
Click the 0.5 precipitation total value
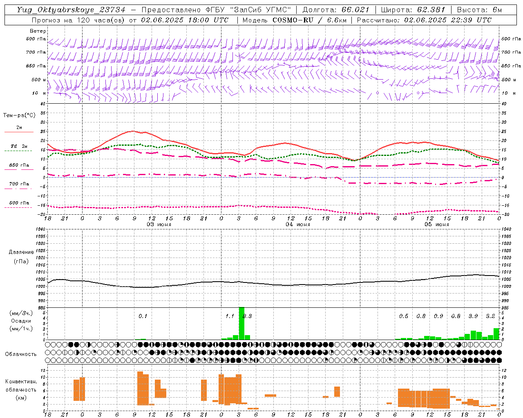(404, 316)
